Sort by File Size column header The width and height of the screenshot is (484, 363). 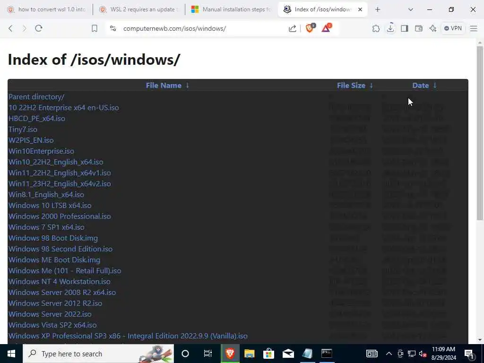351,86
